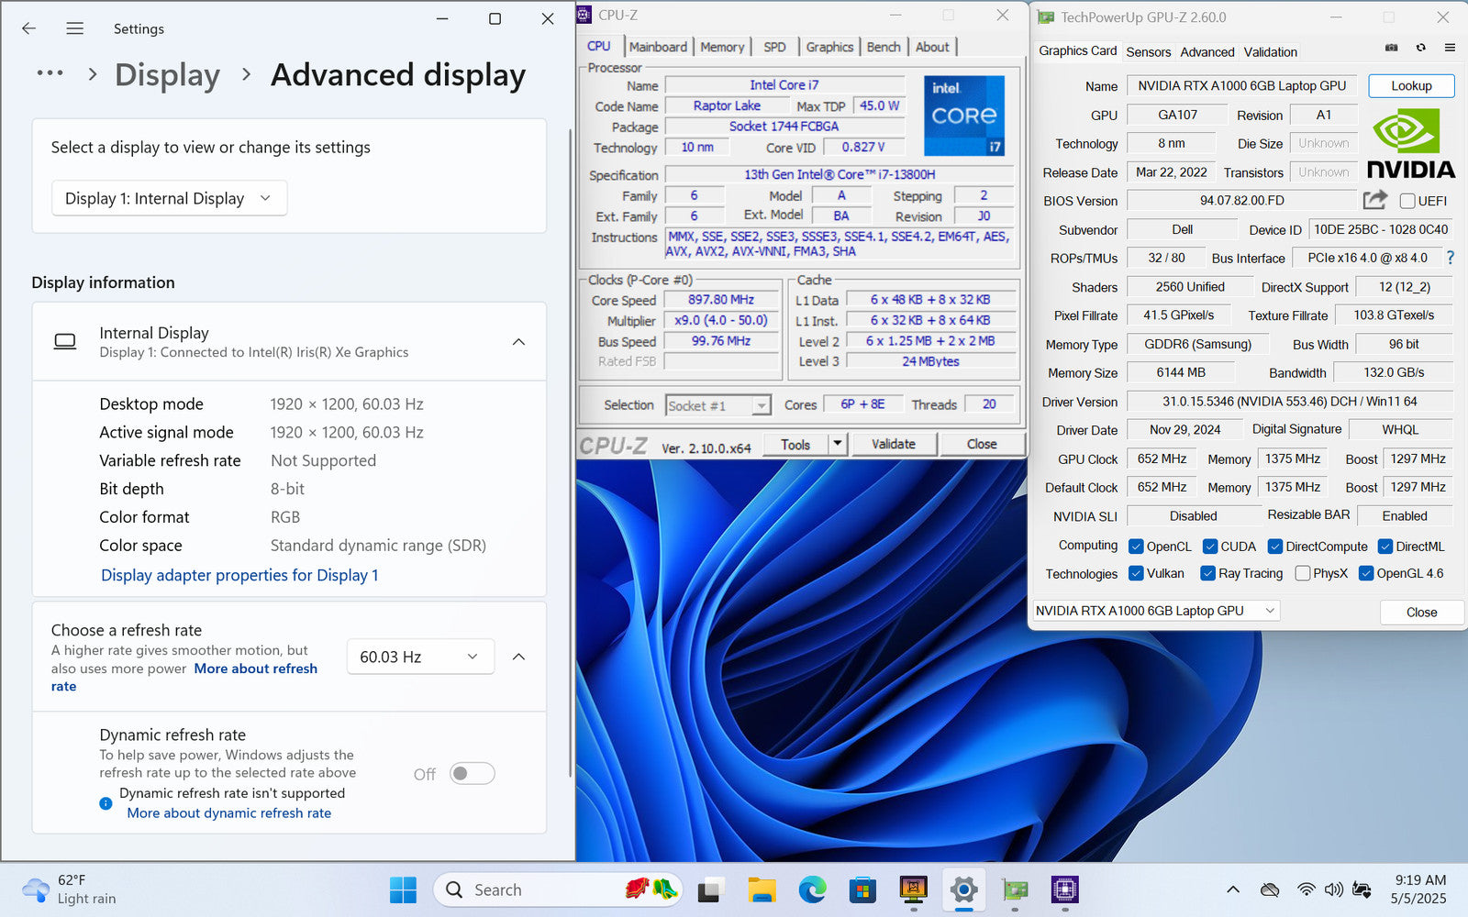
Task: Toggle the OpenCL checkbox
Action: (1137, 547)
